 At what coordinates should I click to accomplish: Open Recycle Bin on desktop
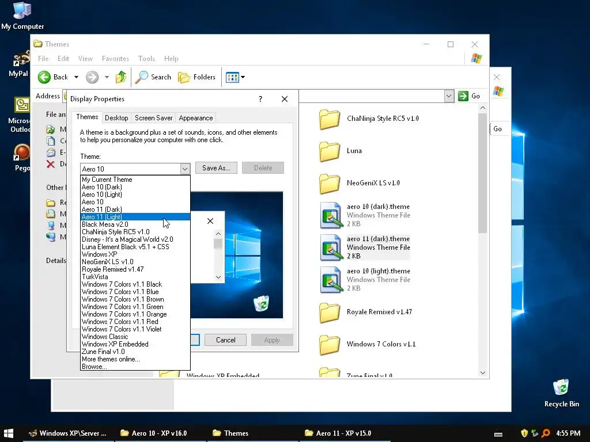561,393
